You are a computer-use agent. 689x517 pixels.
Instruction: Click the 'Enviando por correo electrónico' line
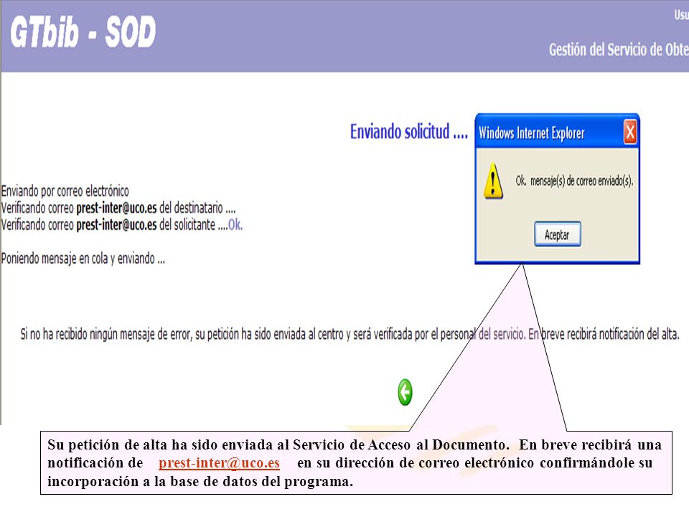pyautogui.click(x=65, y=191)
